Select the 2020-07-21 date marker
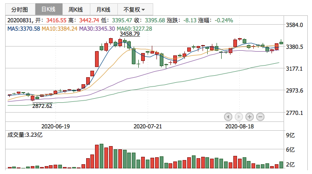This screenshot has height=174, width=312. click(148, 126)
